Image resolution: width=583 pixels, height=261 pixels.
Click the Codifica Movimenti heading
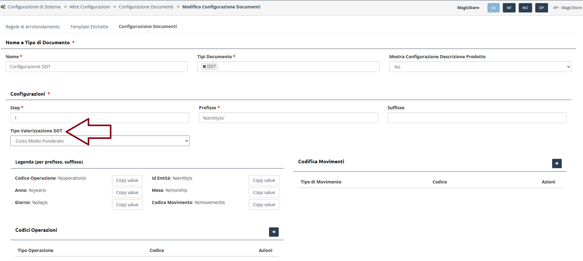(x=321, y=161)
